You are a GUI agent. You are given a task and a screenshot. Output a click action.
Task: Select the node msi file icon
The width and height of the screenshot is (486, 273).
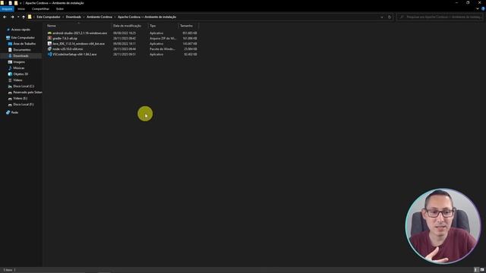pos(49,49)
